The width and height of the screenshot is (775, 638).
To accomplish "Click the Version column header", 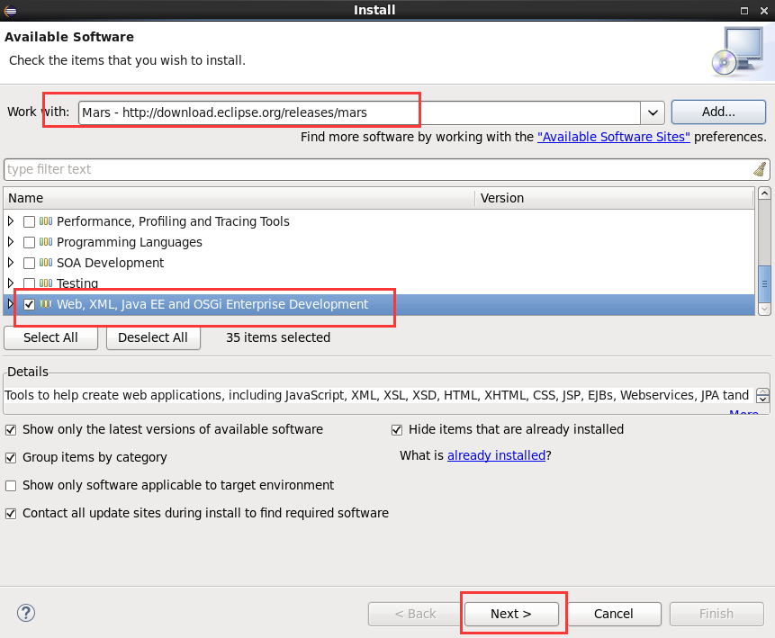I will pyautogui.click(x=614, y=198).
